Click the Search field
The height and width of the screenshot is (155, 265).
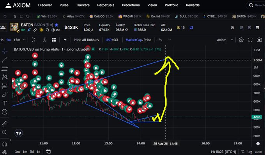coord(256,5)
